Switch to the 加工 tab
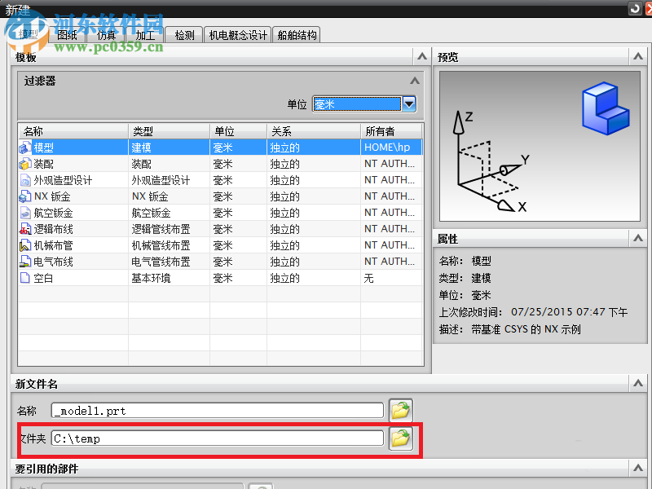 146,35
